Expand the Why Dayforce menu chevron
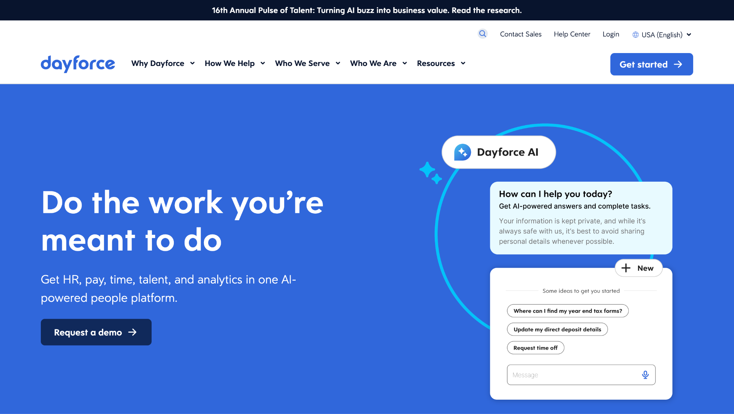Viewport: 734px width, 414px height. 192,63
